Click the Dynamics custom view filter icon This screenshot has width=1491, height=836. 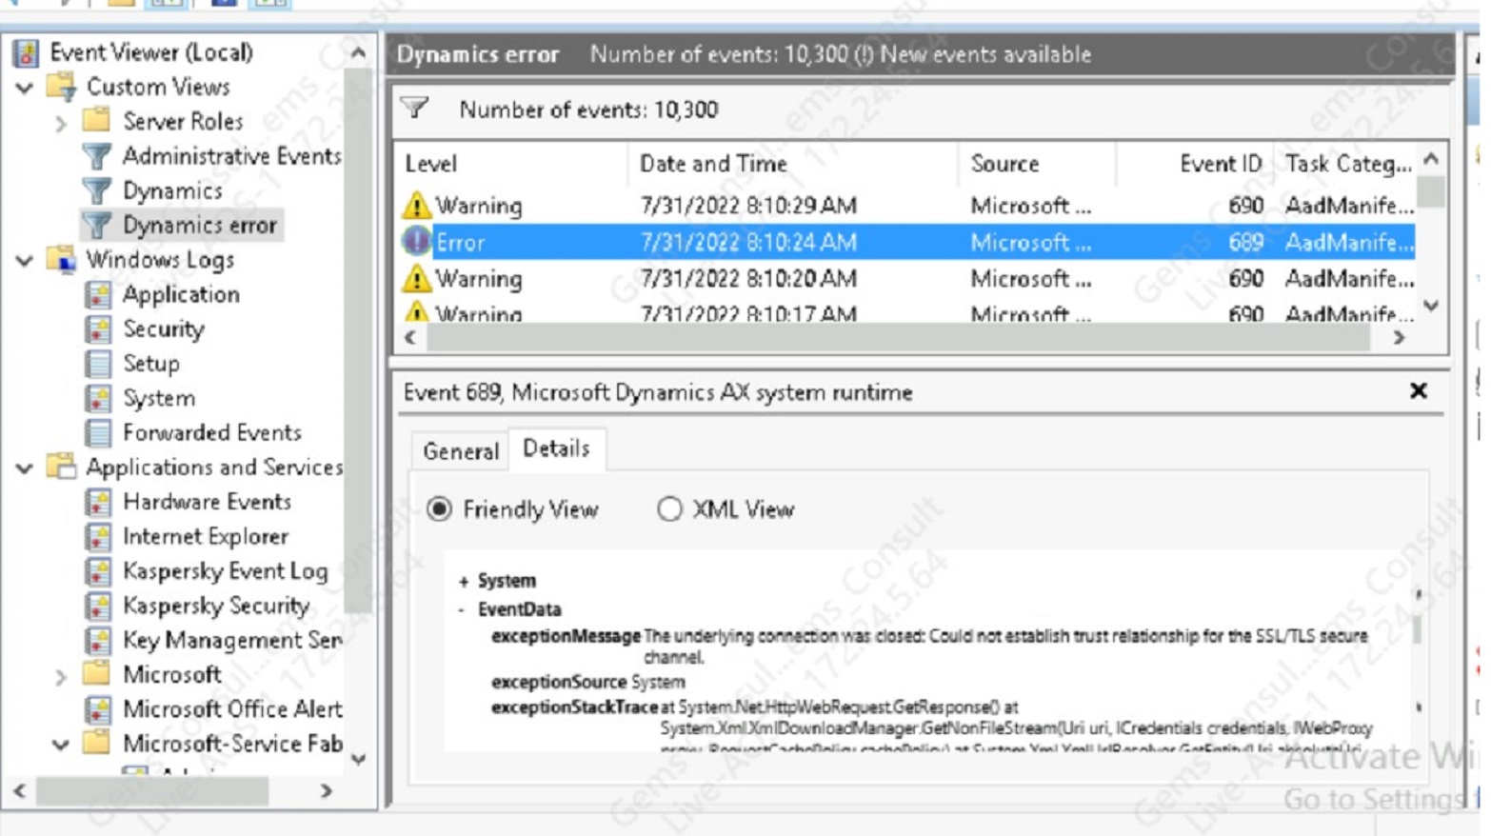[97, 190]
